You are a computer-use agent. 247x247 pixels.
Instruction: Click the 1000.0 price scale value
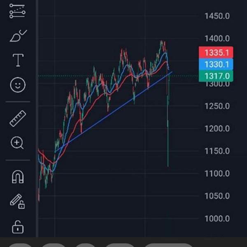217,219
